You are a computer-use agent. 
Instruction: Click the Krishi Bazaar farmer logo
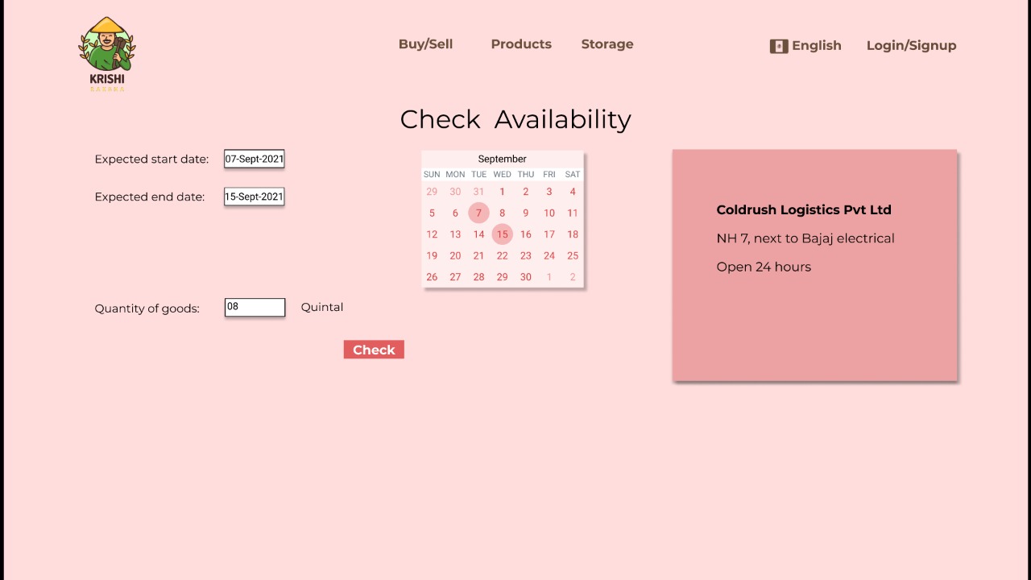point(107,54)
